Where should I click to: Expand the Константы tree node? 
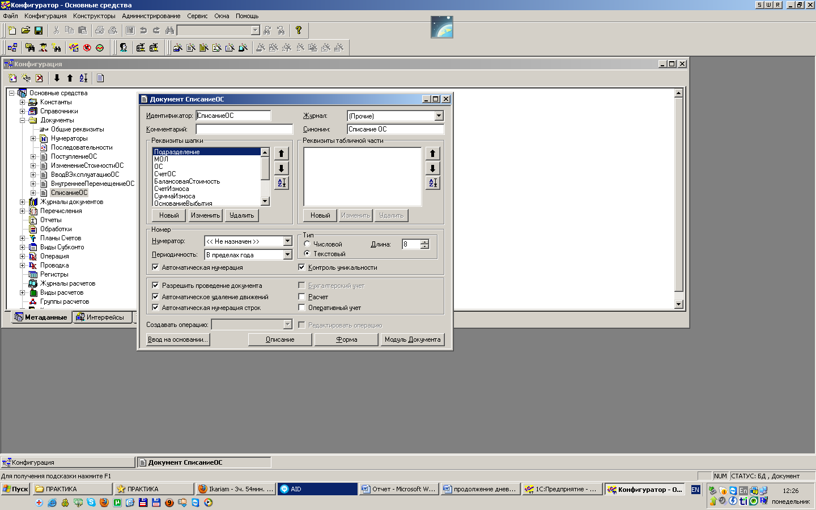pos(22,102)
